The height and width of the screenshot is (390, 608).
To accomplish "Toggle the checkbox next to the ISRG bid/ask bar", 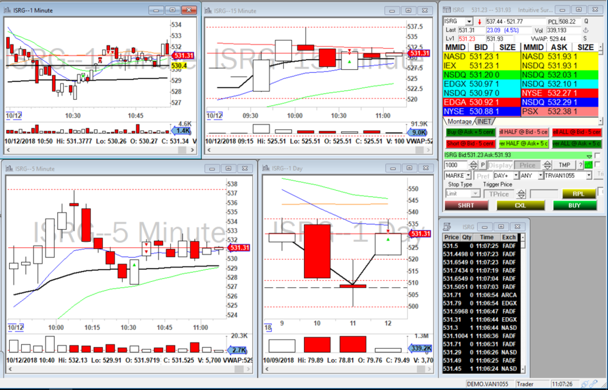I will click(597, 156).
